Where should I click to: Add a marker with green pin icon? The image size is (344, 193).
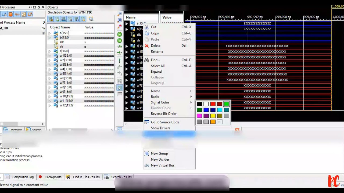coord(120,61)
